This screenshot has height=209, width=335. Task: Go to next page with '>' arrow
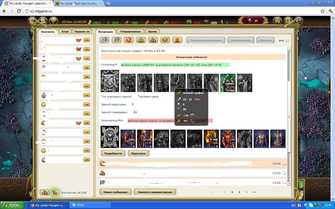247,192
